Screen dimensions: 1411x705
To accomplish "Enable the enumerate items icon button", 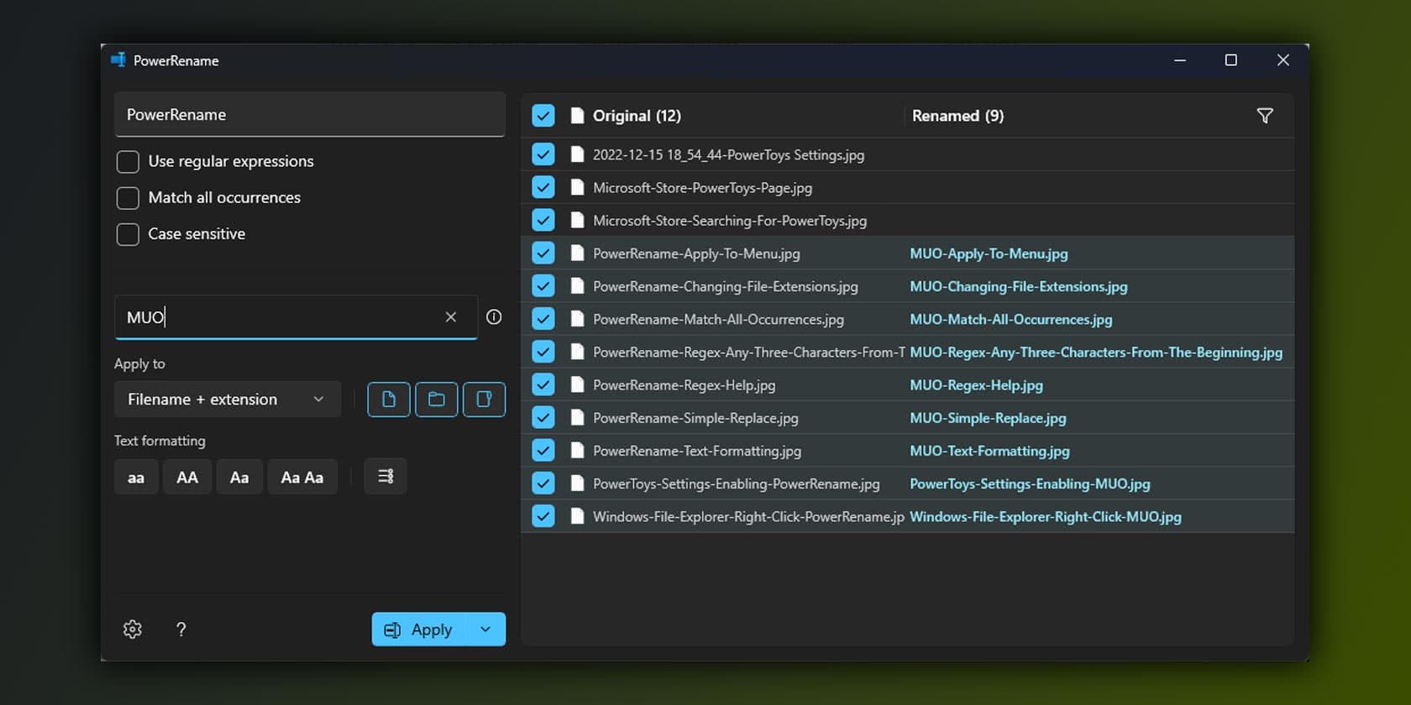I will (x=386, y=477).
